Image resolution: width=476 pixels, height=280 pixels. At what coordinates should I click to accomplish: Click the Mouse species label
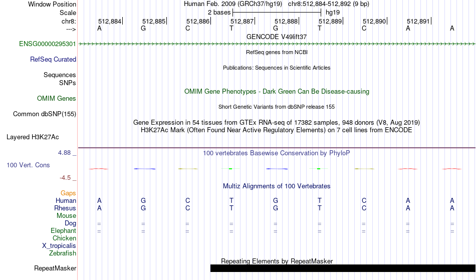tap(66, 216)
